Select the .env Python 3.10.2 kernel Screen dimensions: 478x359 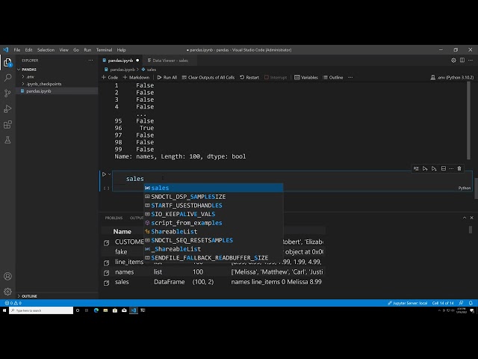click(x=452, y=78)
